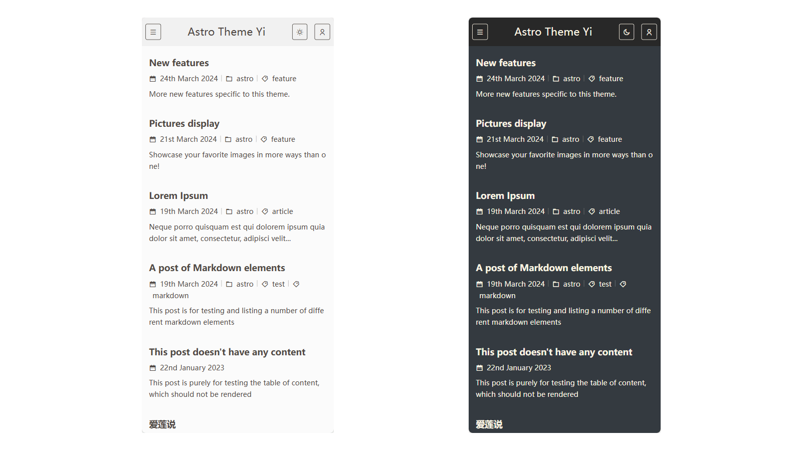Open hamburger menu in dark theme header
Image resolution: width=802 pixels, height=451 pixels.
[480, 32]
